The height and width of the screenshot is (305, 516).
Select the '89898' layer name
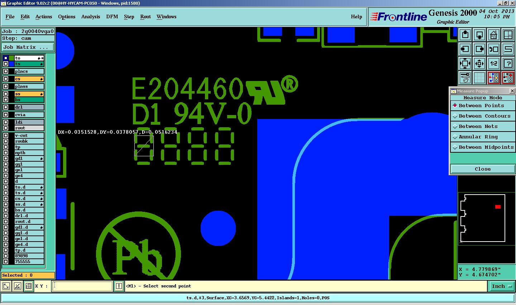[x=29, y=256]
